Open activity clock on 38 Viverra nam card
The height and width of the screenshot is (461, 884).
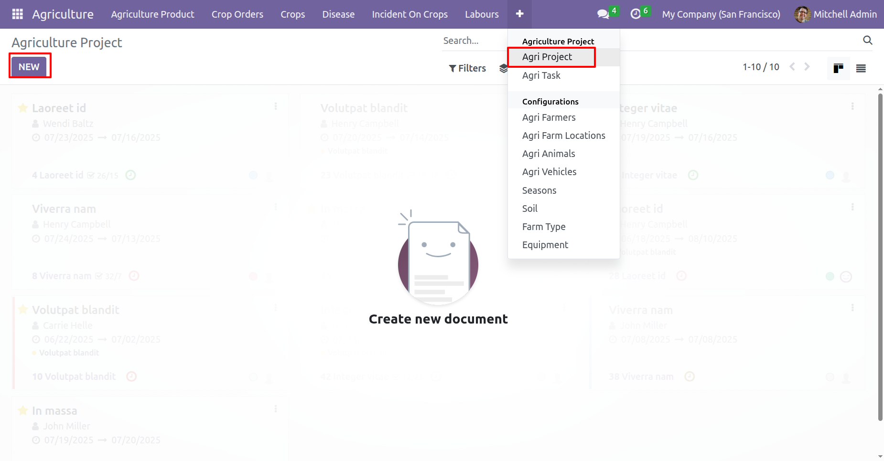[x=690, y=377]
